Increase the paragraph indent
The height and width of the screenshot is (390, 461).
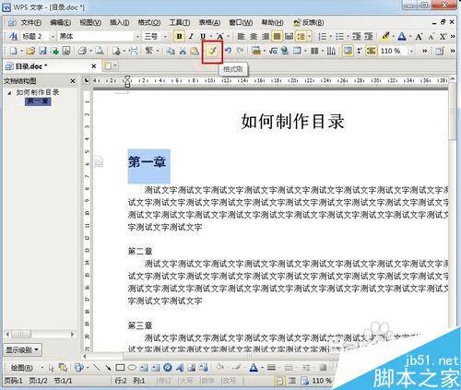point(368,37)
